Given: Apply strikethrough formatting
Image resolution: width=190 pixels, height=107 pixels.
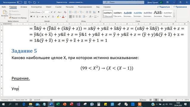Looking at the screenshot, I should pos(42,17).
